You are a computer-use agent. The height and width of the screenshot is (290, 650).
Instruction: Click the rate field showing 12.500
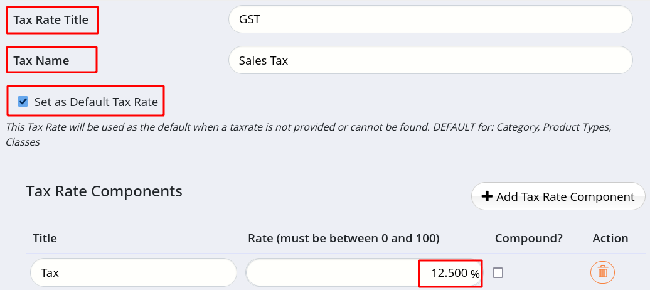click(x=363, y=272)
